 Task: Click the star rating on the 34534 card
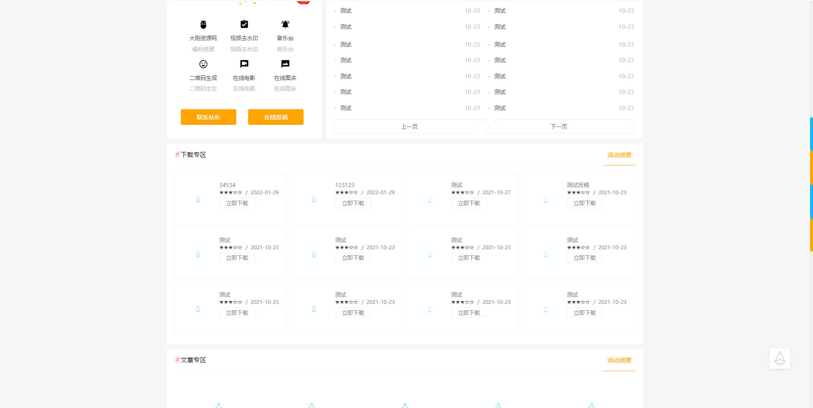[231, 193]
